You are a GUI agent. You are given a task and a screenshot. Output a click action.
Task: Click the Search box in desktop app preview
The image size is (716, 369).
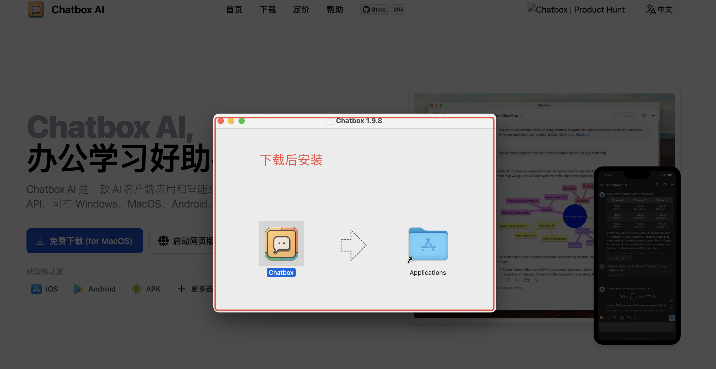pos(625,115)
